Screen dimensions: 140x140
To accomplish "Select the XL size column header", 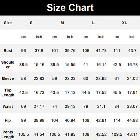I will (x=125, y=23).
